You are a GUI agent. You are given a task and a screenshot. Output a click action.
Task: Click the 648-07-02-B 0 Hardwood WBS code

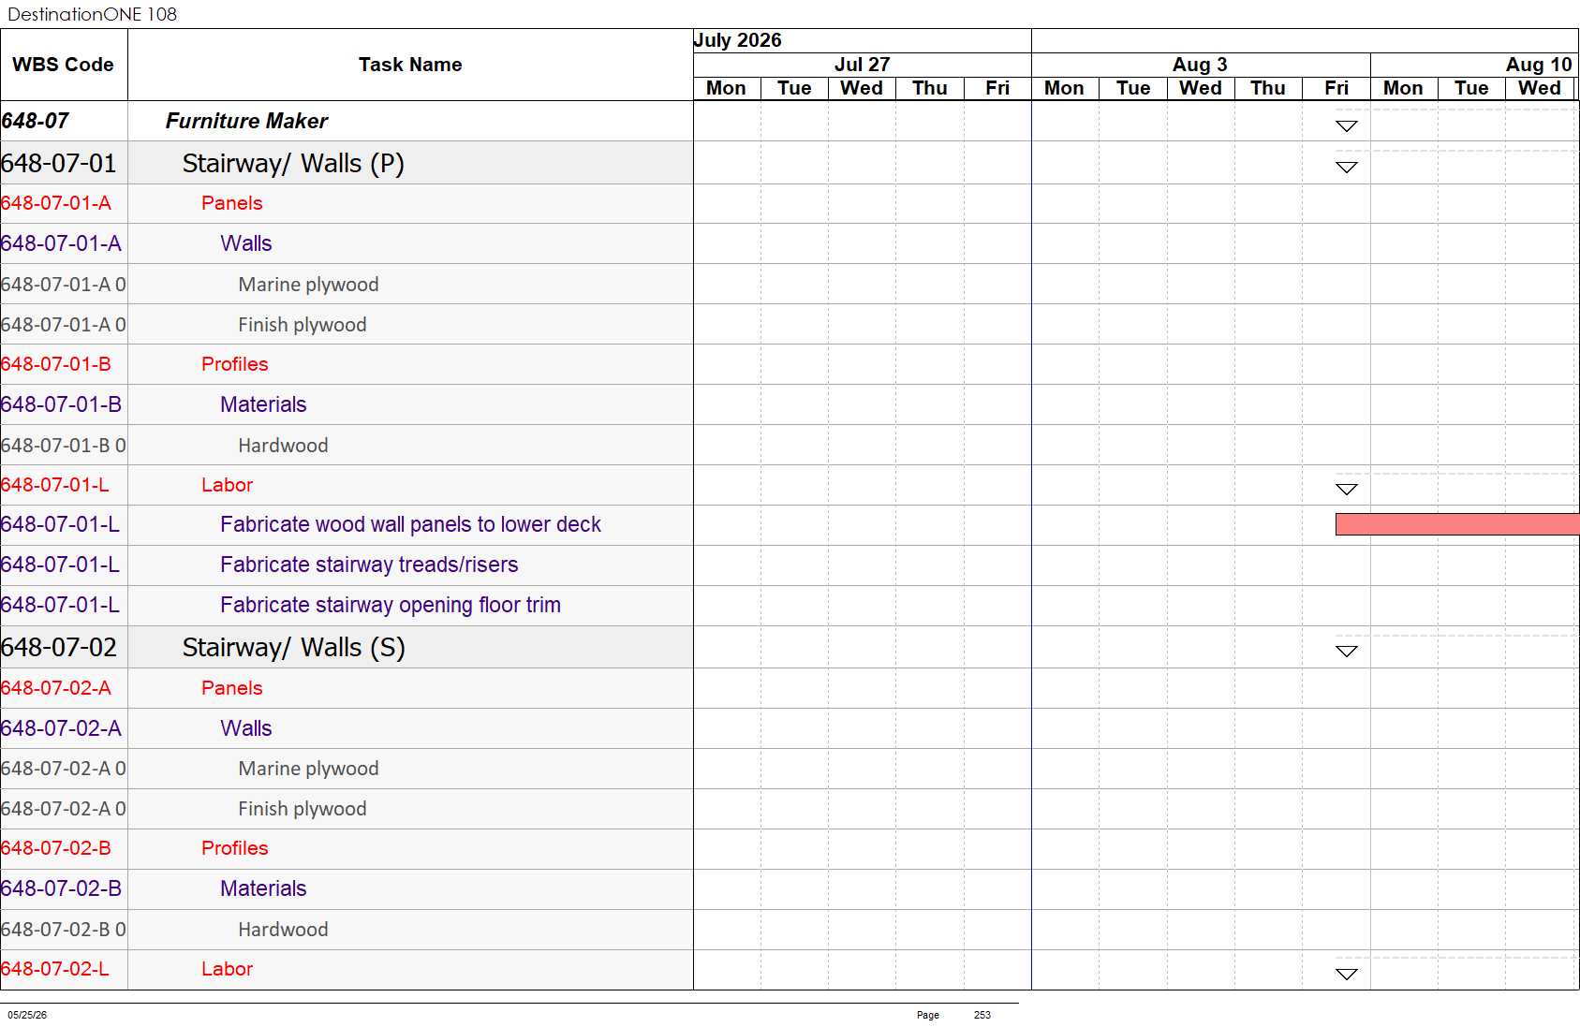tap(64, 930)
